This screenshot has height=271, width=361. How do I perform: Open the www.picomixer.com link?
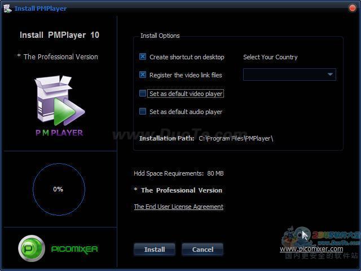pos(311,249)
